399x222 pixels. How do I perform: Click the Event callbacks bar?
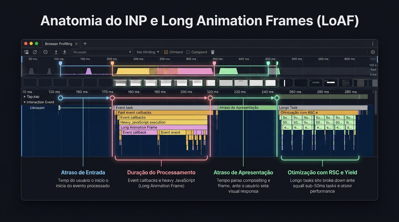point(163,117)
